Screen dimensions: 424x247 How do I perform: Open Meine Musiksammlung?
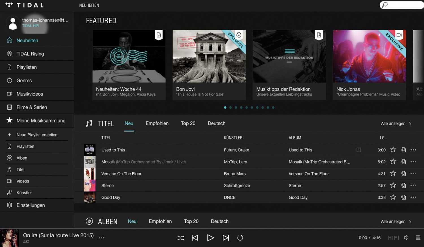pos(37,121)
